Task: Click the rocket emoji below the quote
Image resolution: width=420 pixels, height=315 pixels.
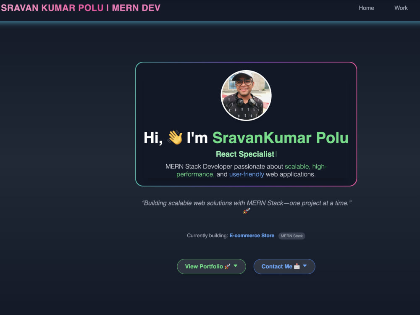Action: point(247,211)
